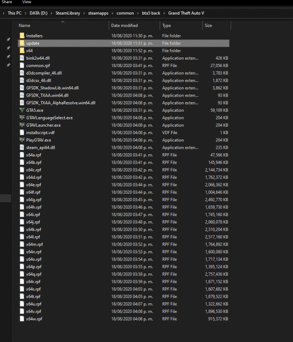Select the x64r.rpf file name
293x342 pixels.
33,282
